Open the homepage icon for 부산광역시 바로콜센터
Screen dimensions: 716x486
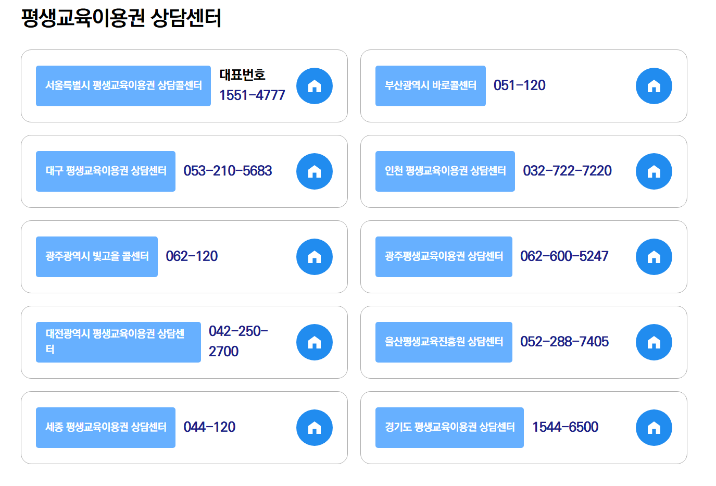(654, 86)
